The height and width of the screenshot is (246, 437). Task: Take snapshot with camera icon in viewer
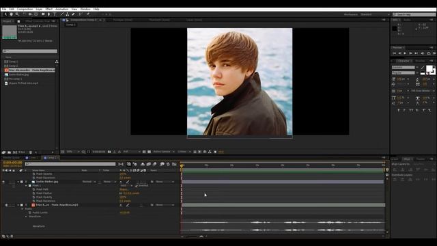pyautogui.click(x=109, y=152)
